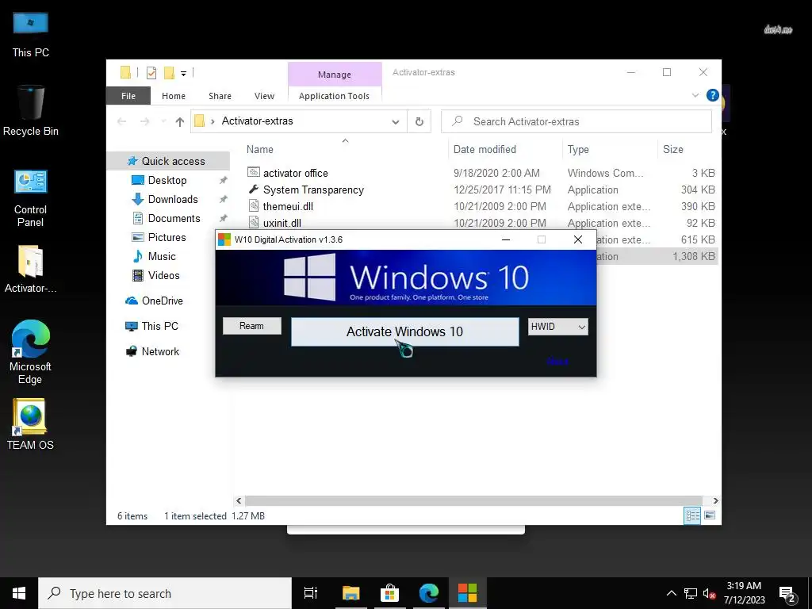Open the HWID activation method dropdown
The height and width of the screenshot is (609, 812).
click(557, 327)
